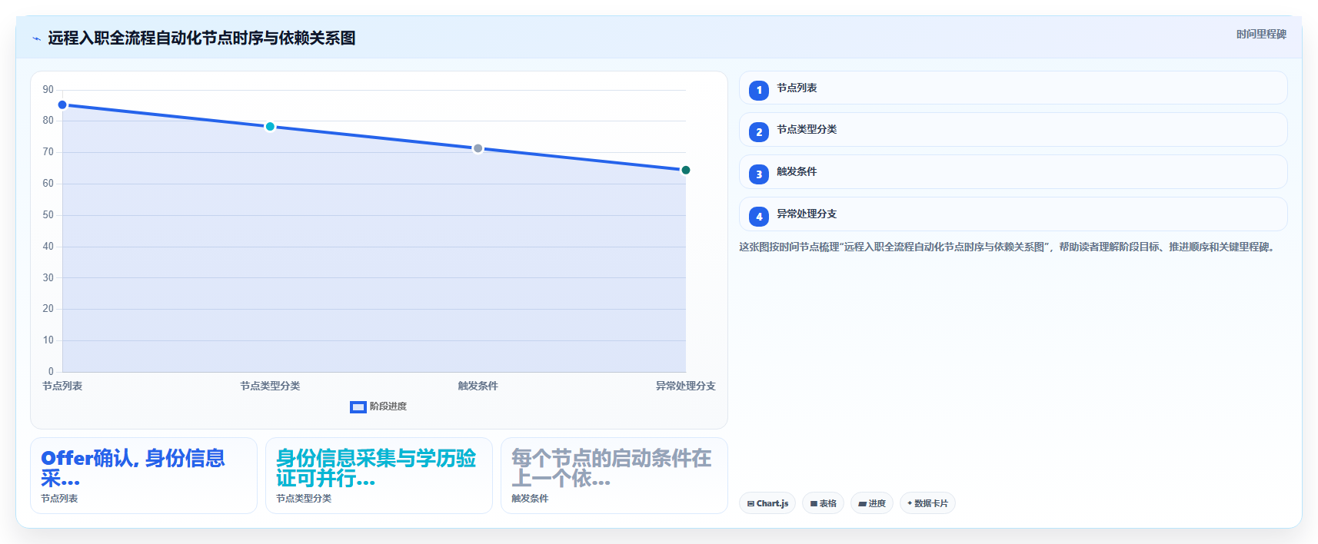The width and height of the screenshot is (1318, 544).
Task: Click the y-axis value 90
Action: click(48, 90)
